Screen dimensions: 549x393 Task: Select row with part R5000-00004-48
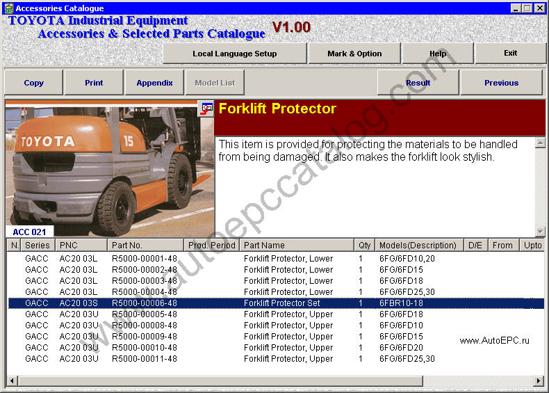click(276, 291)
